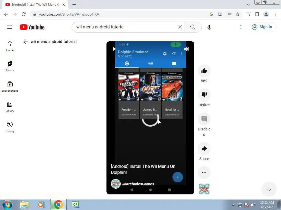Show hidden tray icons arrow

pos(233,205)
